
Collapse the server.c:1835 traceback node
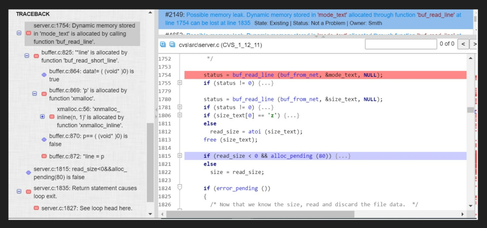point(19,192)
